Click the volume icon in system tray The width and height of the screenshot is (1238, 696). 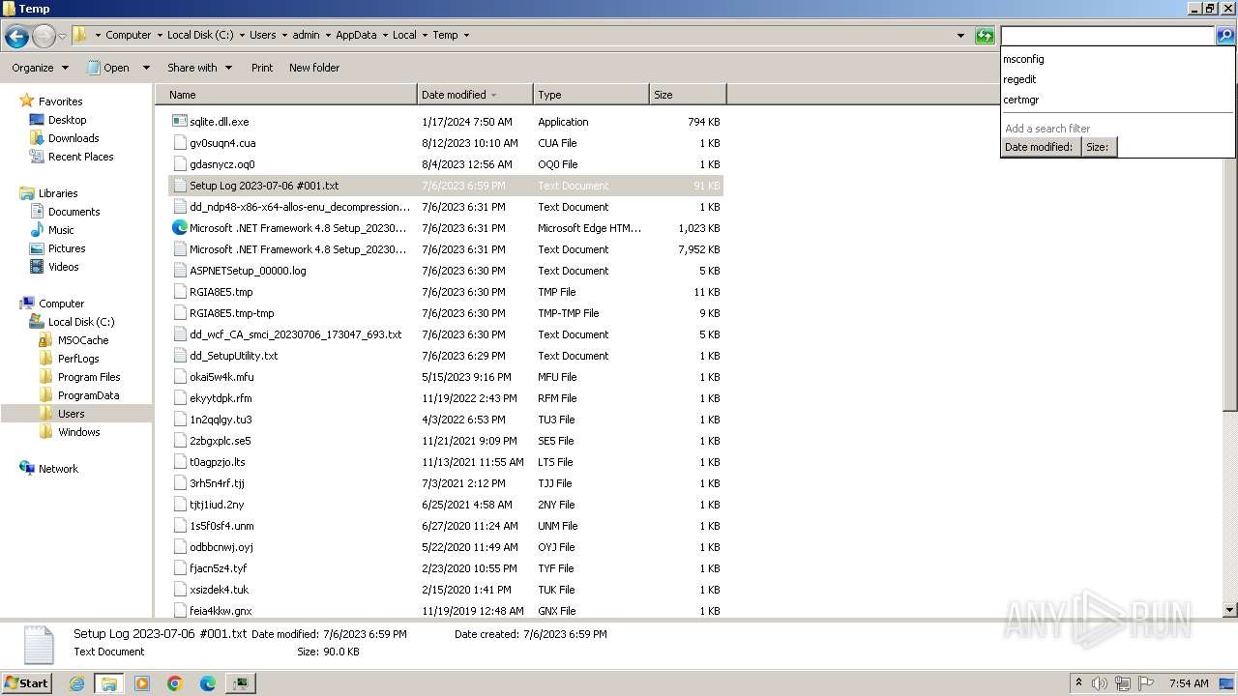click(1100, 683)
